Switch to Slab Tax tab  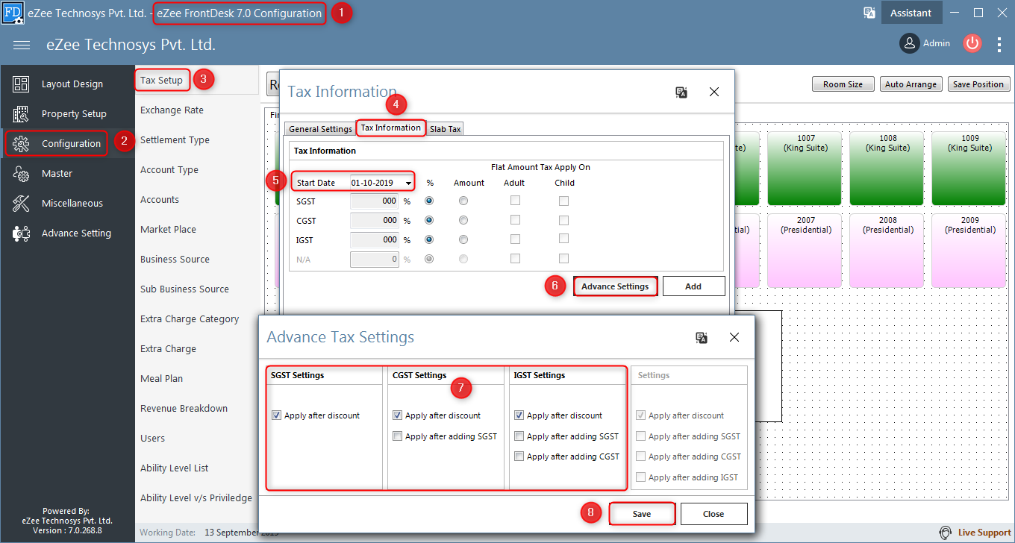tap(445, 129)
